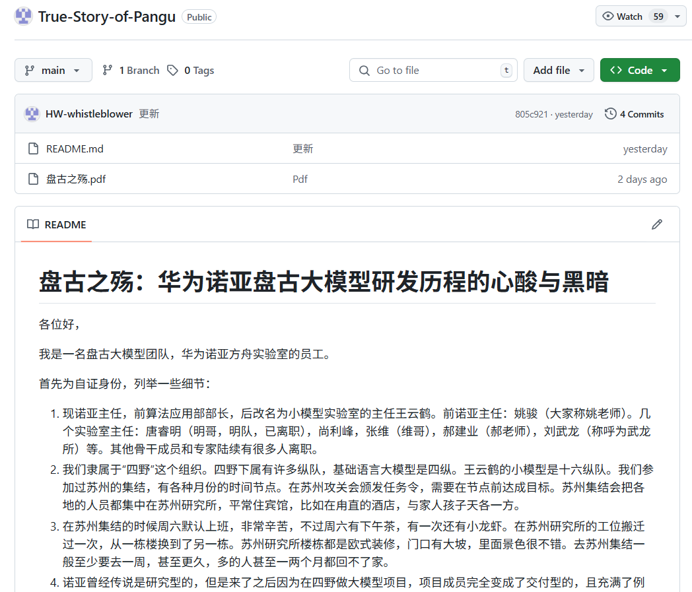Click the file icon next to 盘古之殇.pdf

pyautogui.click(x=33, y=179)
